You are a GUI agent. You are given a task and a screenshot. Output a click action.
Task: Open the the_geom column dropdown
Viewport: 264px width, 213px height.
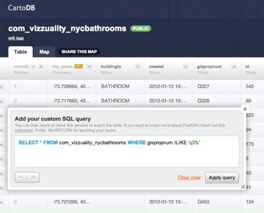pyautogui.click(x=89, y=66)
